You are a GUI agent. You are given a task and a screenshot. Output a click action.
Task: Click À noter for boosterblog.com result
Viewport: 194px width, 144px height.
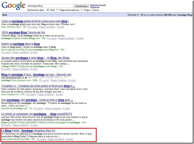(66, 108)
